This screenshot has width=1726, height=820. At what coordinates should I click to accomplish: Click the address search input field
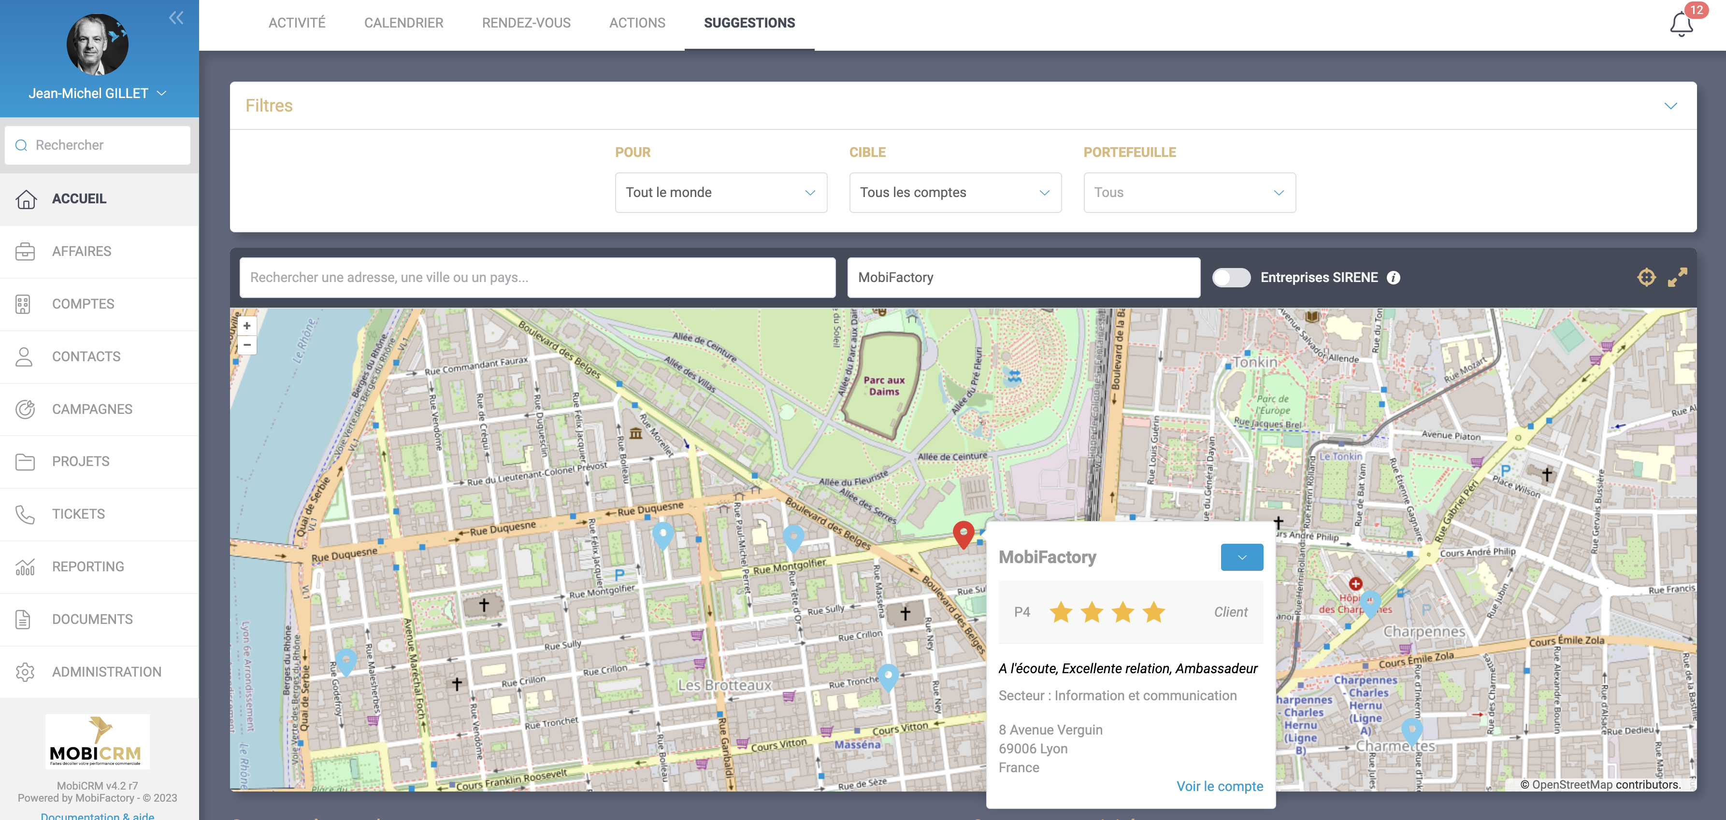(x=537, y=278)
